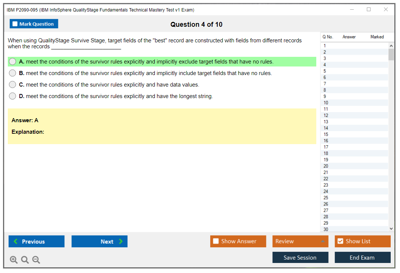The height and width of the screenshot is (273, 400).
Task: Maximize the exam window
Action: coord(369,10)
